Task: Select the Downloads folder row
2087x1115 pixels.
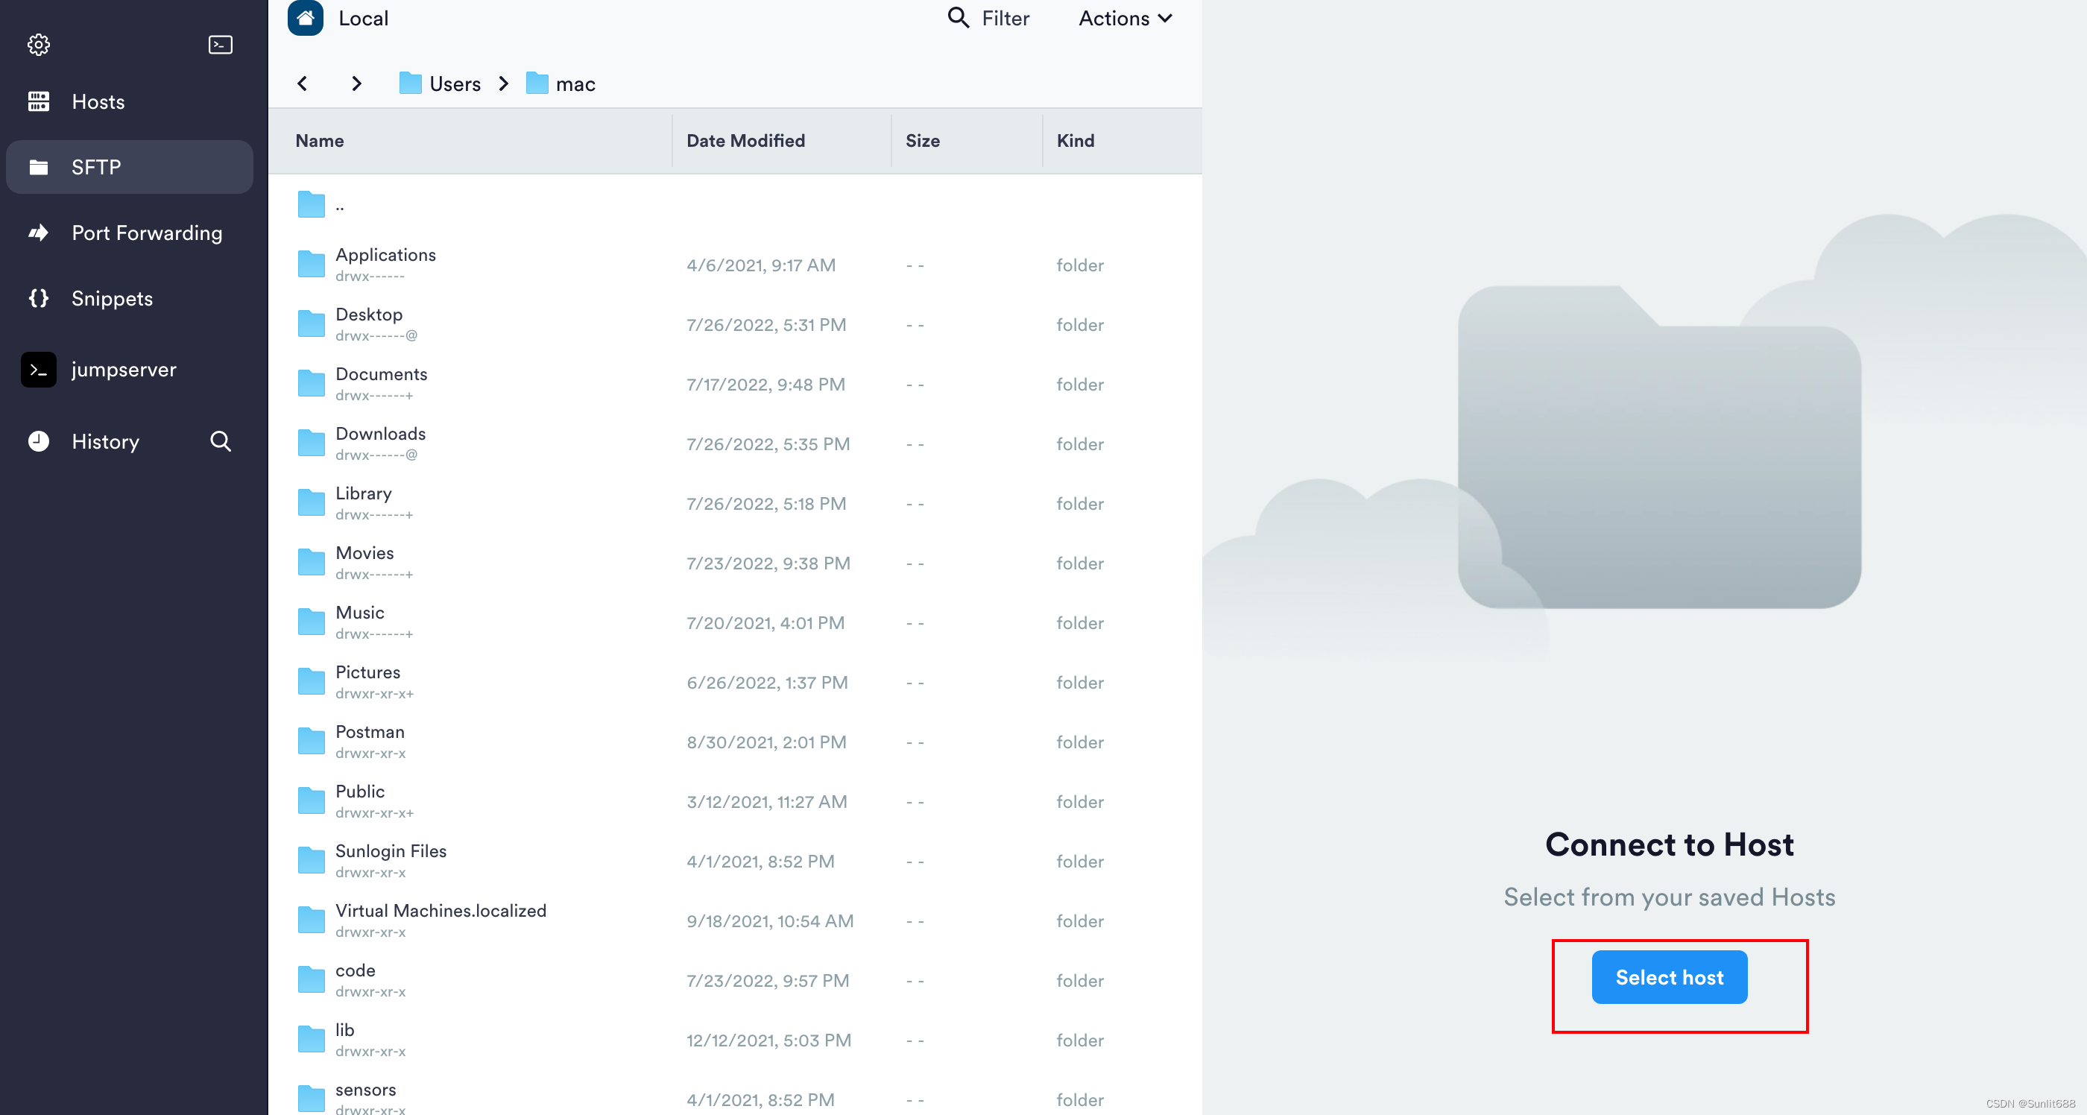Action: coord(380,443)
